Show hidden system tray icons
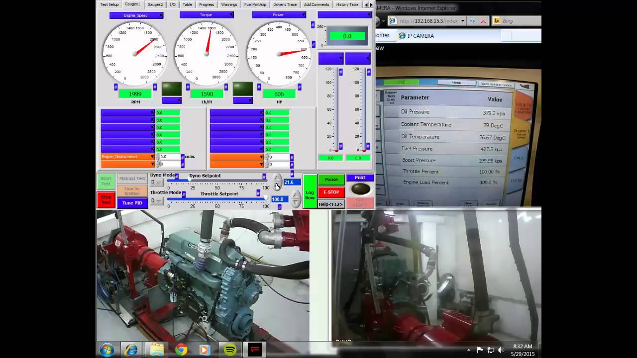Screen dimensions: 637x358 pos(469,350)
